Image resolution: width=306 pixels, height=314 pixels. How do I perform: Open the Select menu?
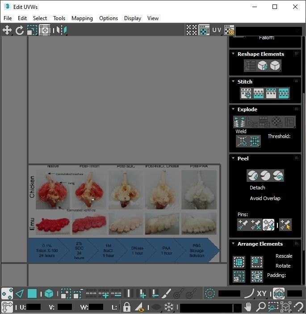[40, 18]
